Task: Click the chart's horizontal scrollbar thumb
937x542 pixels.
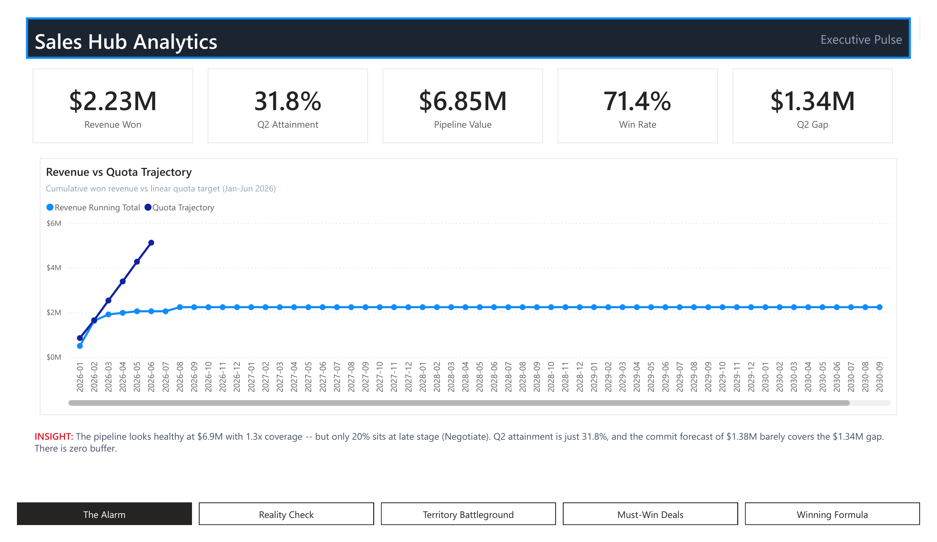Action: [x=459, y=403]
